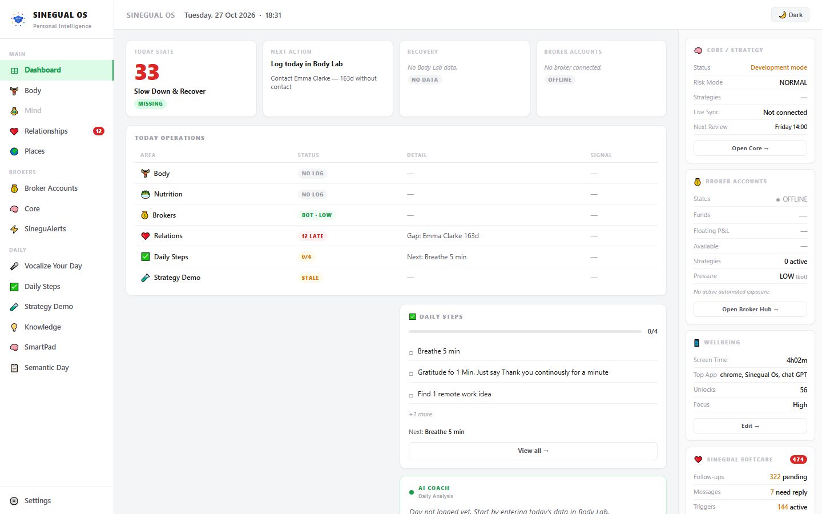Click the 474 Softcare badge
The width and height of the screenshot is (822, 514).
pyautogui.click(x=798, y=460)
